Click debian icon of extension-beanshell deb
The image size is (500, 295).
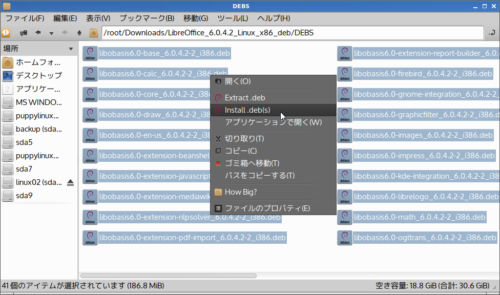click(x=90, y=156)
